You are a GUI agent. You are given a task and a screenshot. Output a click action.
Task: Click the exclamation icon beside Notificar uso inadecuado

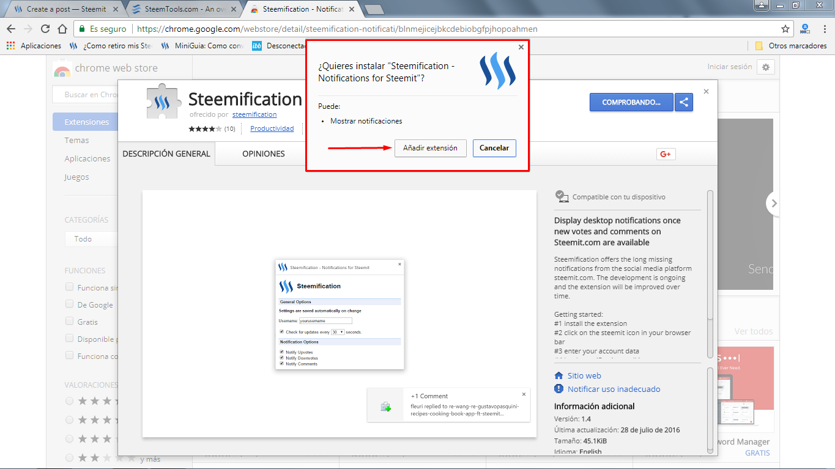[x=559, y=389]
